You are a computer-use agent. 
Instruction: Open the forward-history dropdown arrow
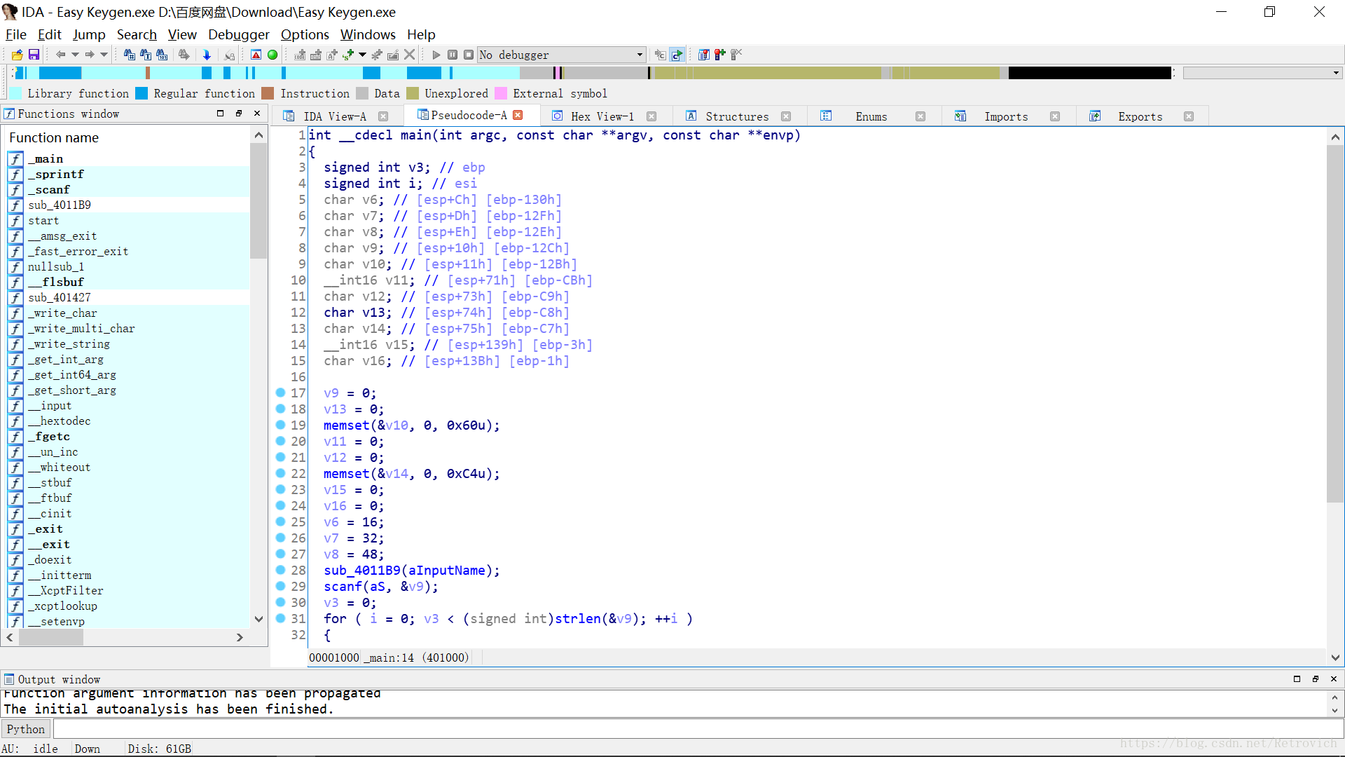[x=104, y=55]
